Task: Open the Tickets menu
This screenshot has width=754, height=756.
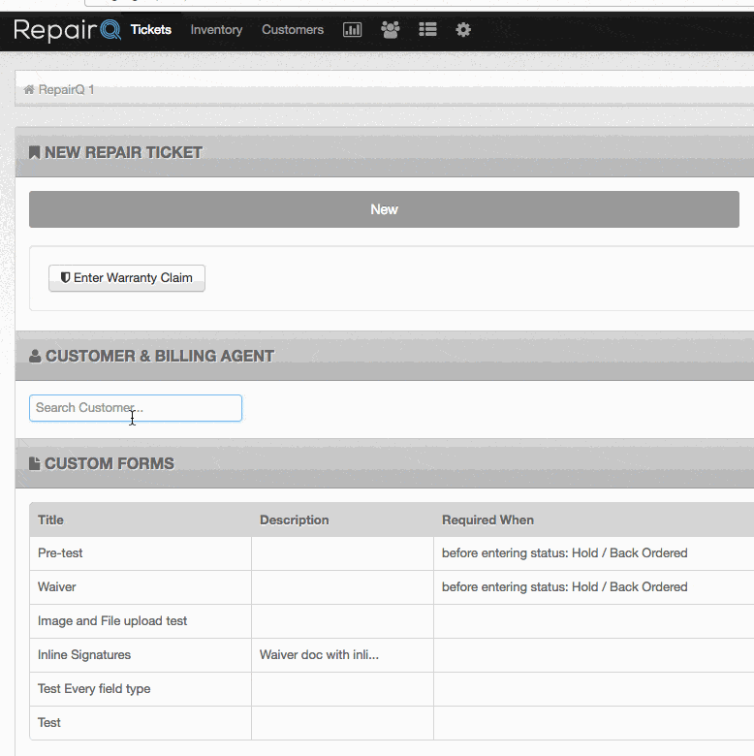Action: point(151,30)
